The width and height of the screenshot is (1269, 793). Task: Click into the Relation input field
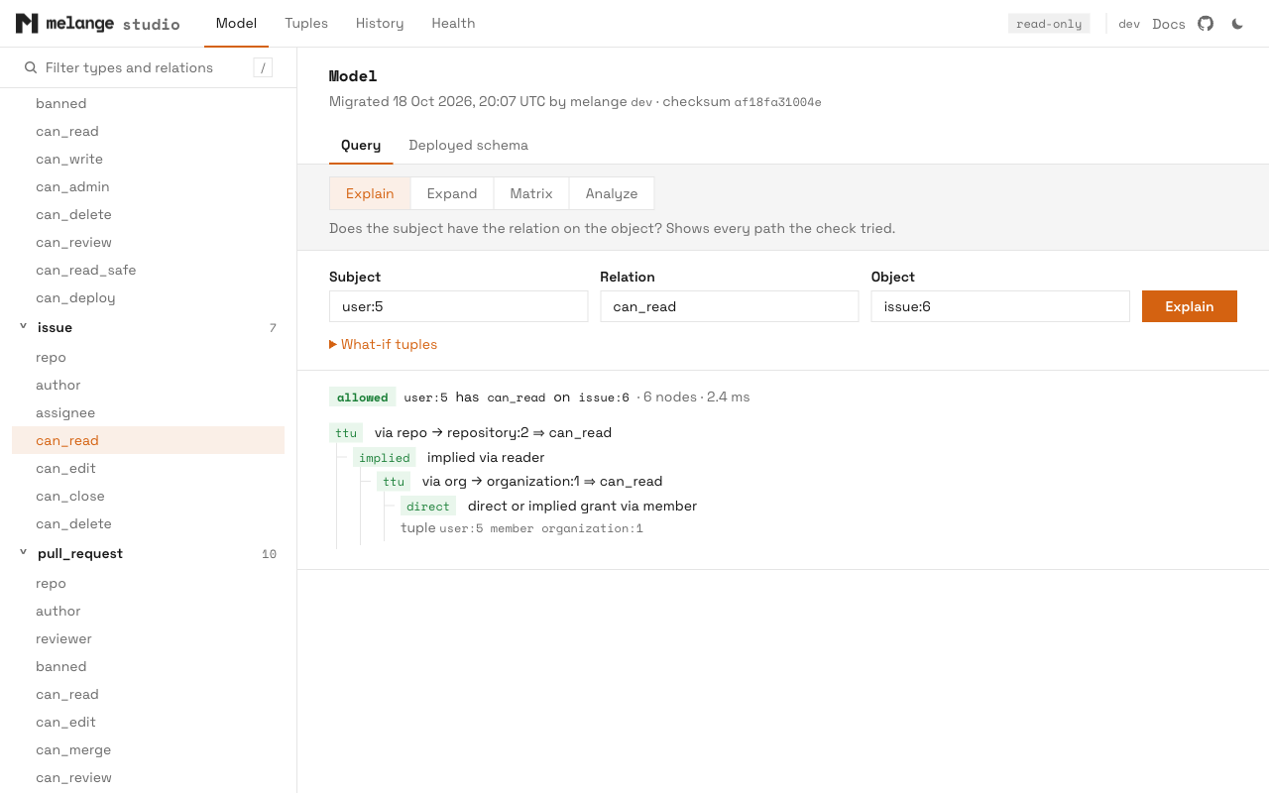730,306
